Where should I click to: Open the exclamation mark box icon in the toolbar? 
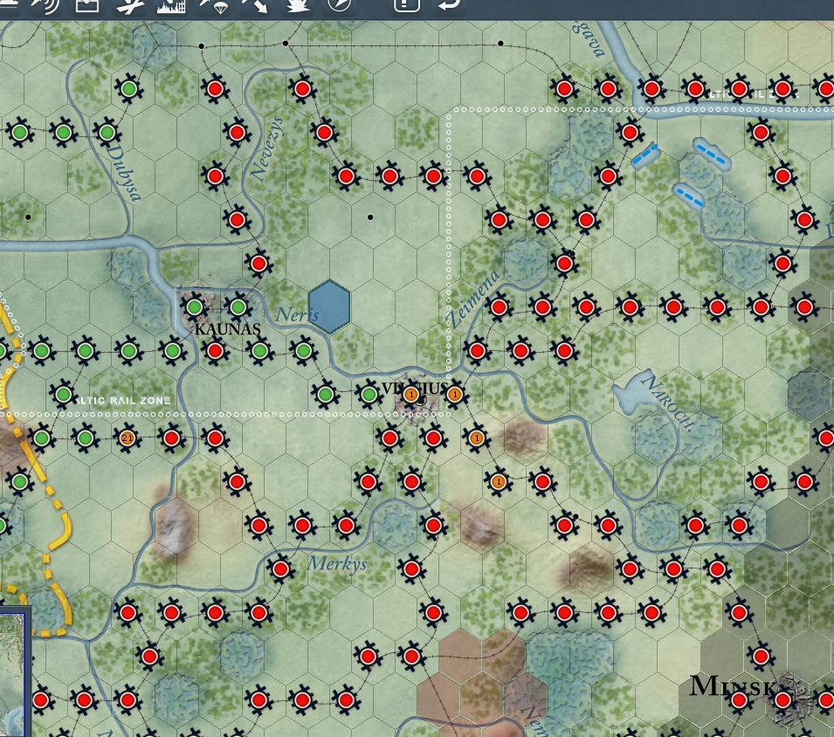pyautogui.click(x=407, y=4)
